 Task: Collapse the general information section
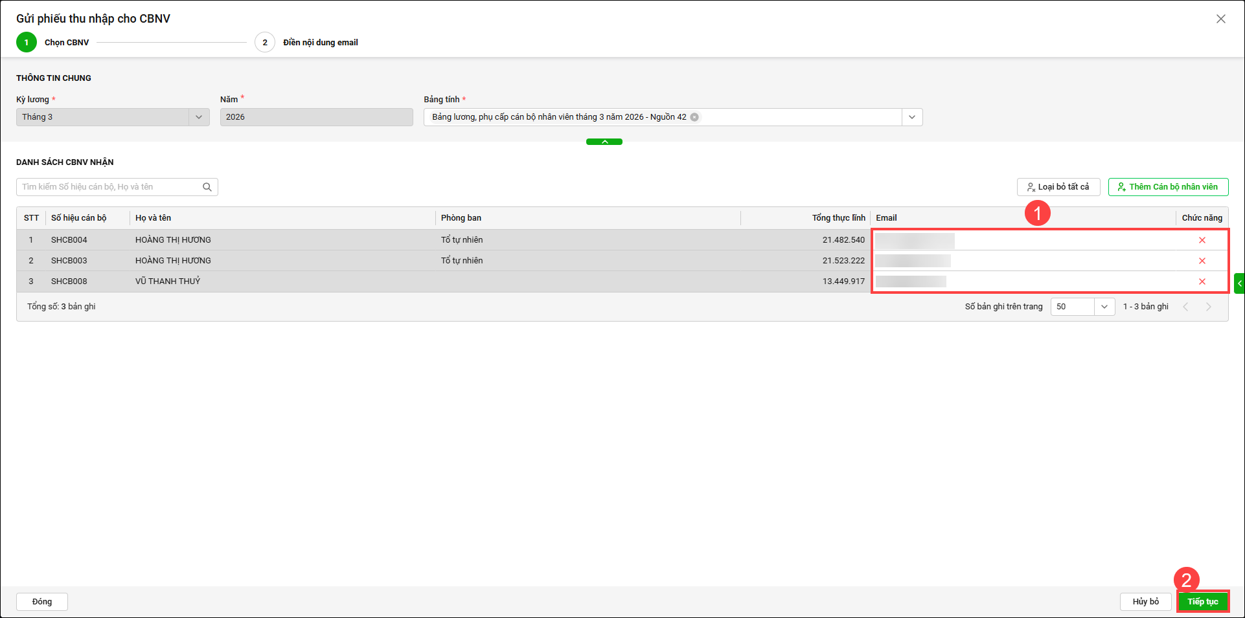(604, 142)
